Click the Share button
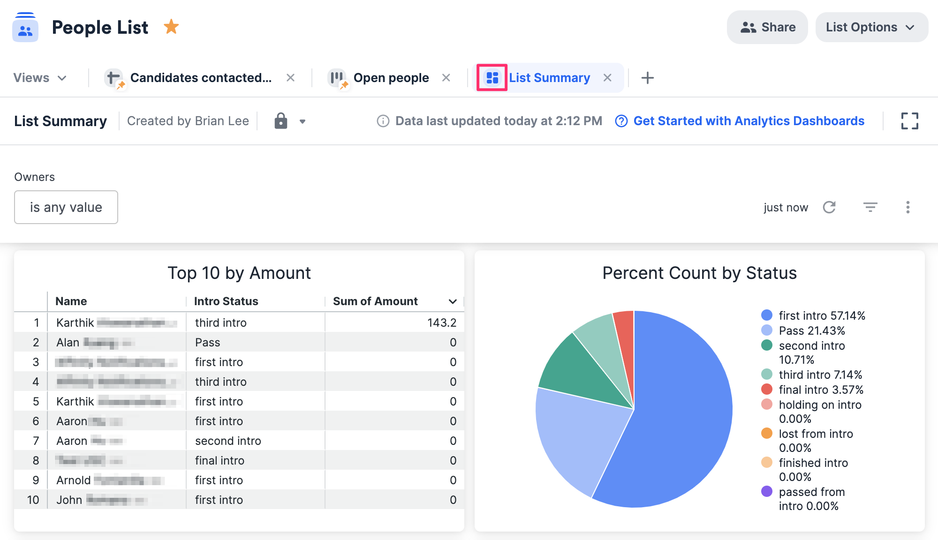This screenshot has width=938, height=540. click(767, 27)
